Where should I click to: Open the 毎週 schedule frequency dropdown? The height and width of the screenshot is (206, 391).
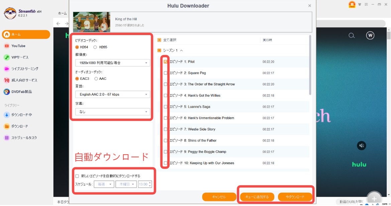(x=104, y=184)
